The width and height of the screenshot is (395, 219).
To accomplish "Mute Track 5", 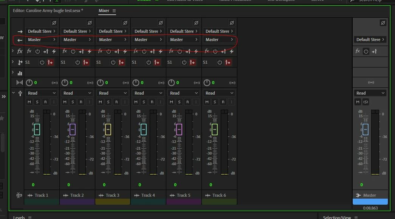I will [171, 102].
